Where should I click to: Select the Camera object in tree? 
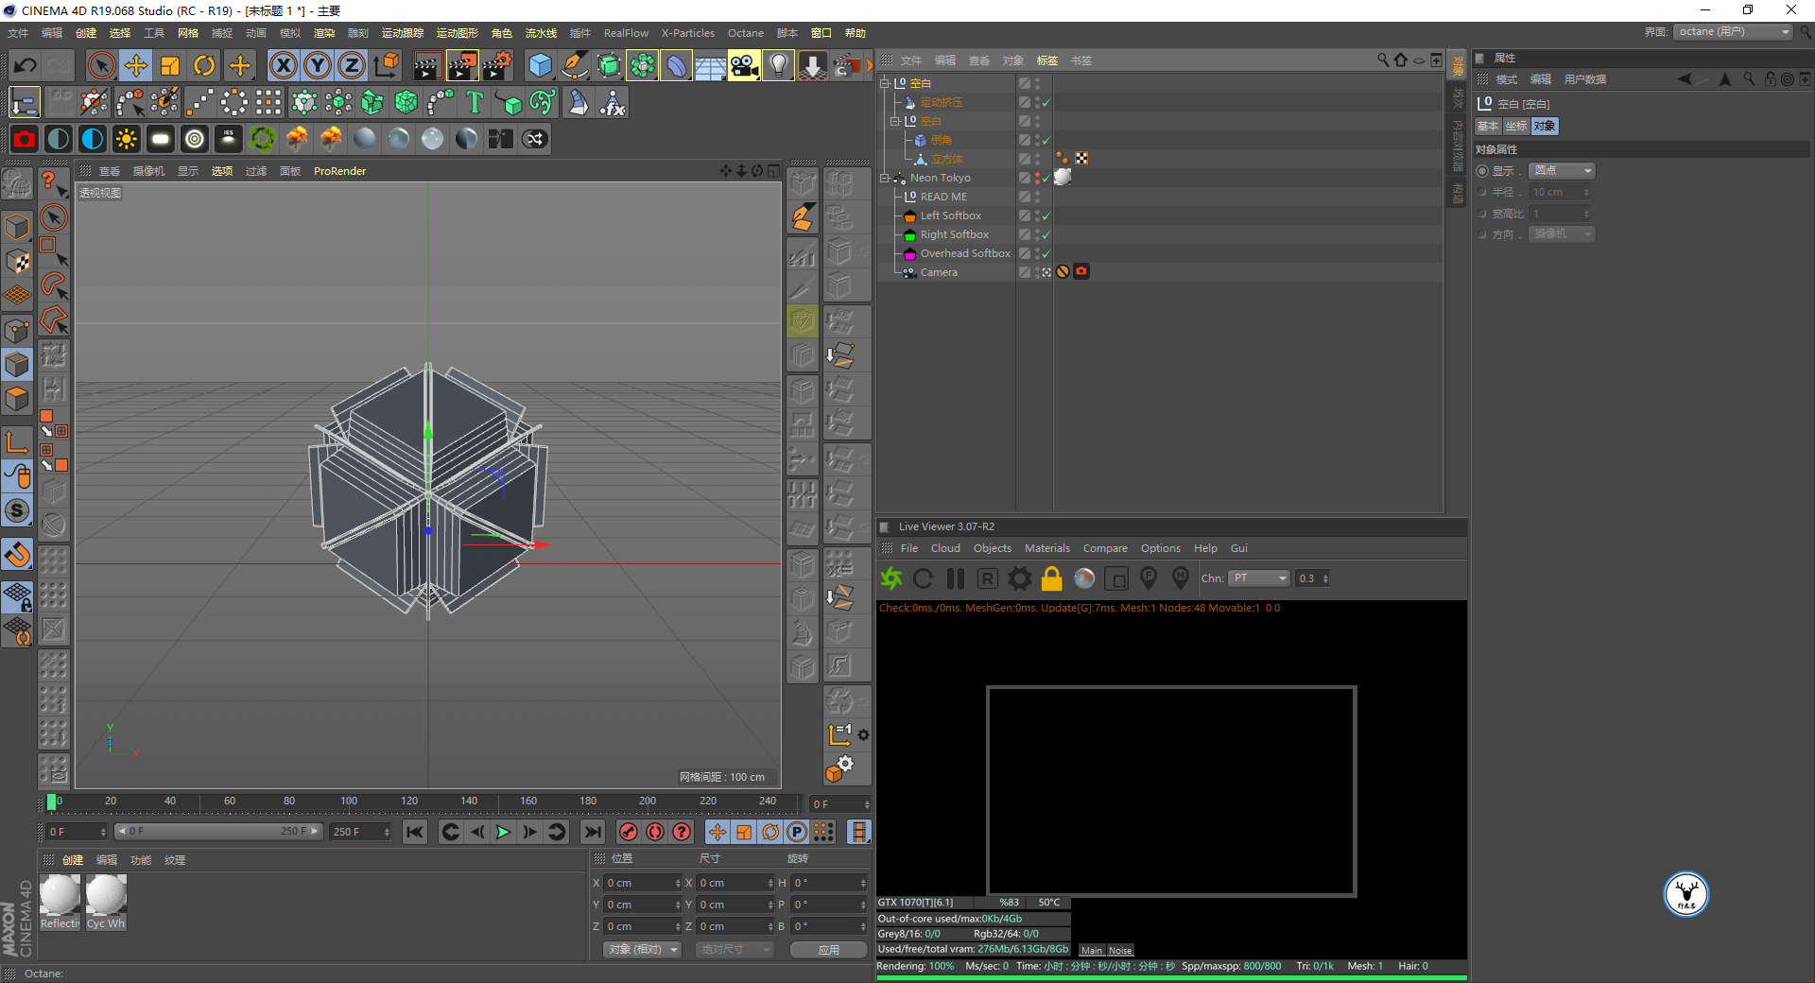point(939,272)
